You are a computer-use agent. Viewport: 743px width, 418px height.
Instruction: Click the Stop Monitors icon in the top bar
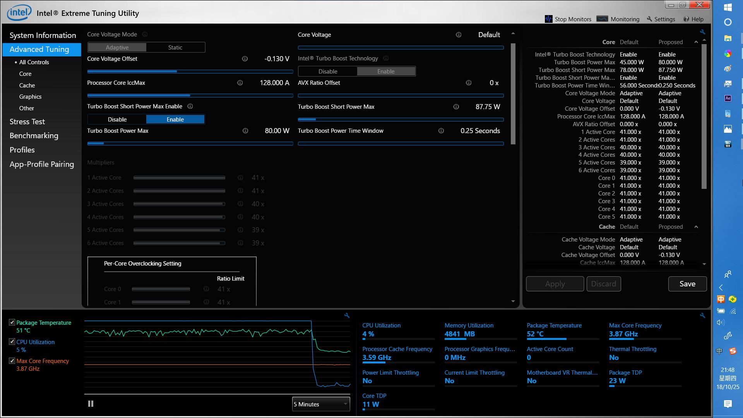pos(548,19)
